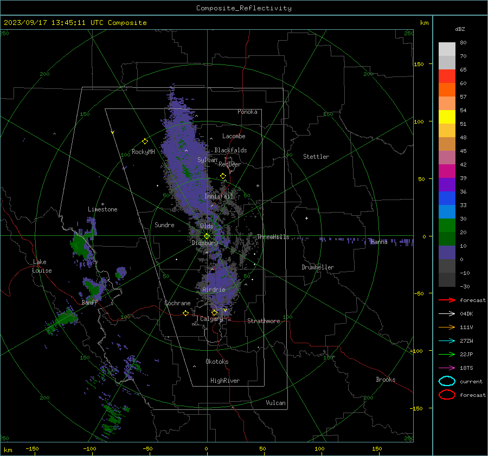
Task: Click the Banff label
Action: [89, 303]
